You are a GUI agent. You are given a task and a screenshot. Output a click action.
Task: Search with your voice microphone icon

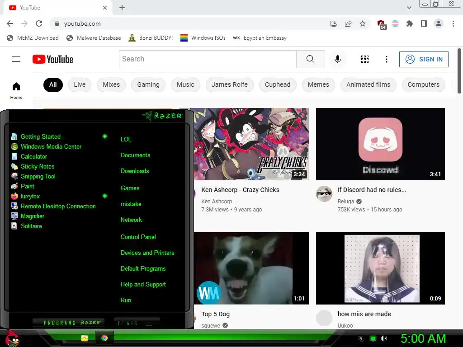pos(337,59)
